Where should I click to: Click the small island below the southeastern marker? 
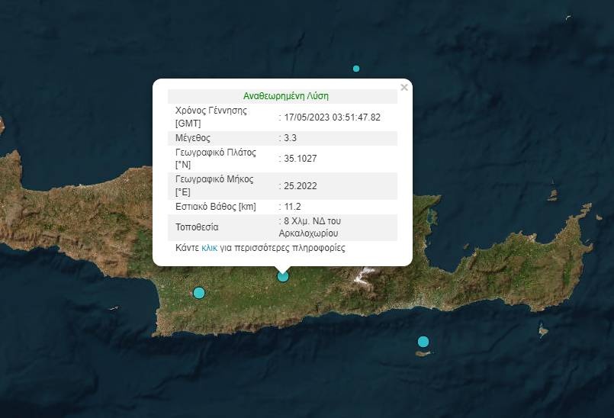click(x=423, y=353)
